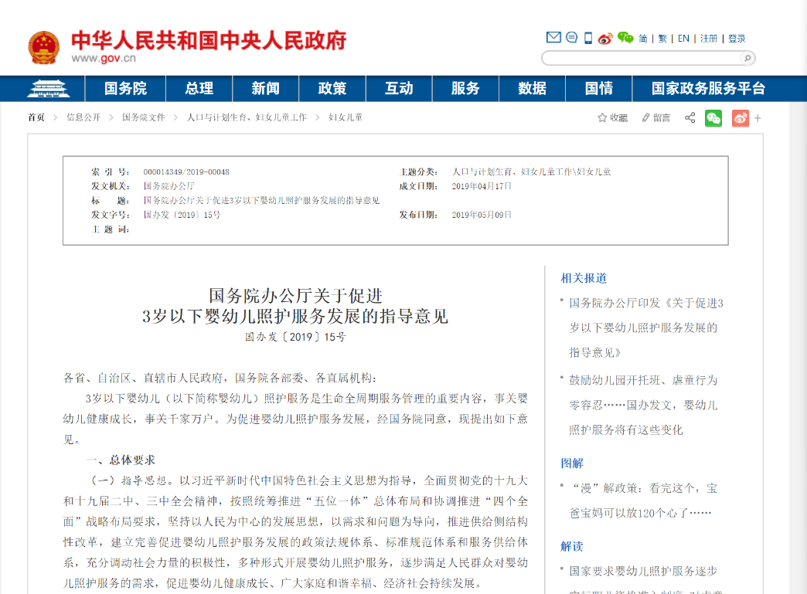This screenshot has width=807, height=594.
Task: Click the 解读 section heading
Action: pos(572,546)
